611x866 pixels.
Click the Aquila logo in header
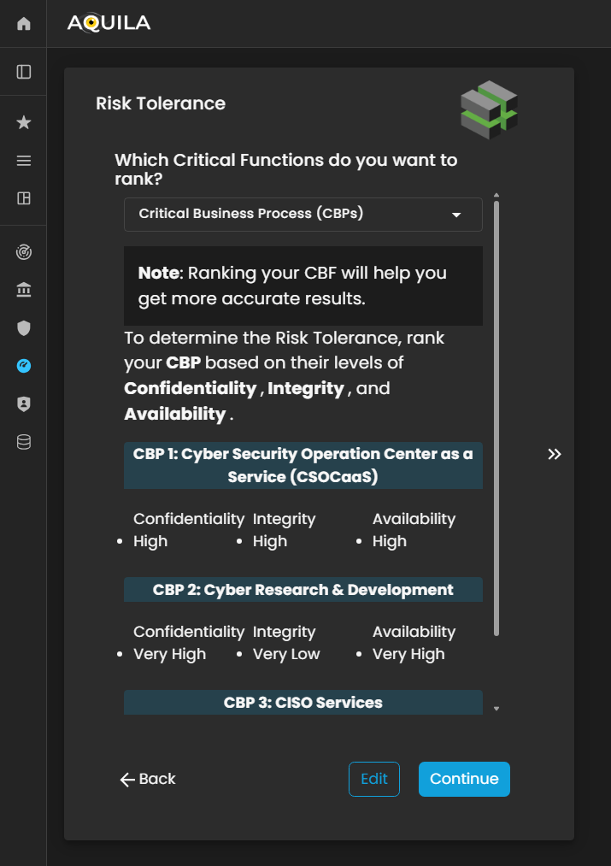coord(109,24)
